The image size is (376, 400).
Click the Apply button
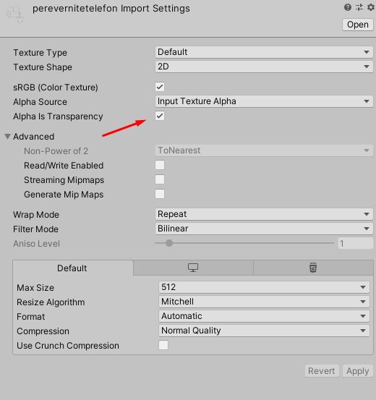(x=358, y=371)
